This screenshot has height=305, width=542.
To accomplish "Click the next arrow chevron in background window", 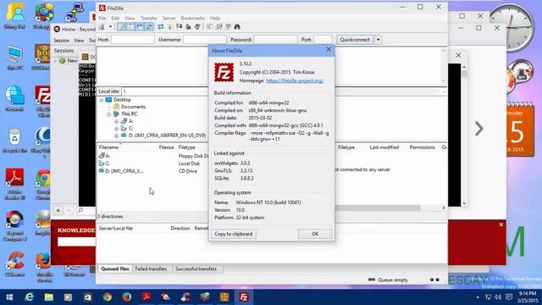I will tap(479, 129).
